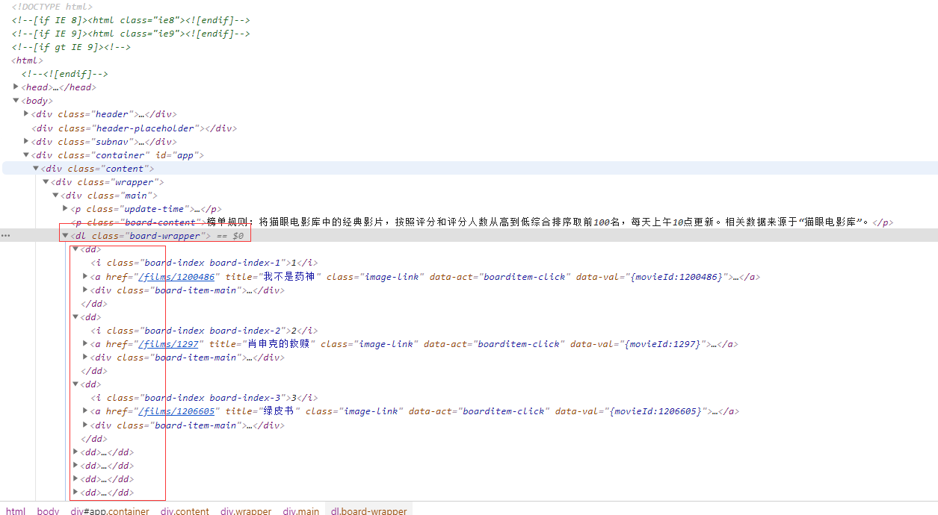The width and height of the screenshot is (938, 515).
Task: Select body in the breadcrumb bar
Action: 48,511
